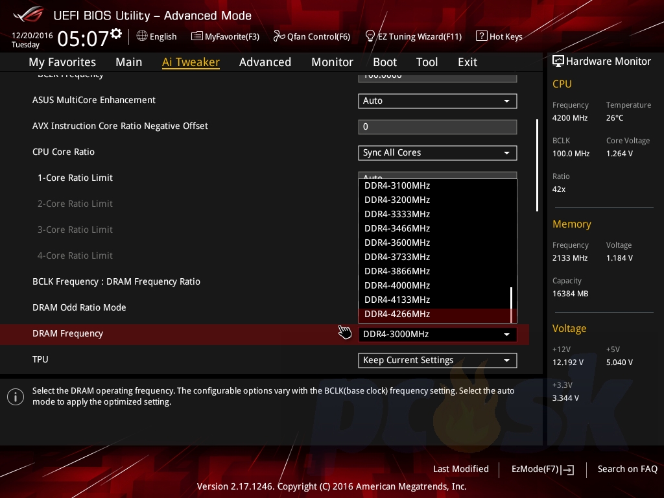The image size is (664, 498).
Task: Click Last Modified button
Action: coord(461,469)
